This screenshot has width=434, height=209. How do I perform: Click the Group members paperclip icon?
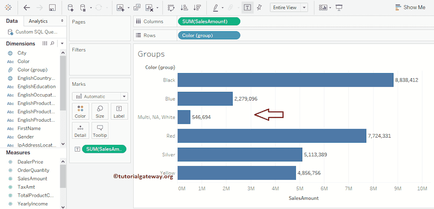point(230,8)
